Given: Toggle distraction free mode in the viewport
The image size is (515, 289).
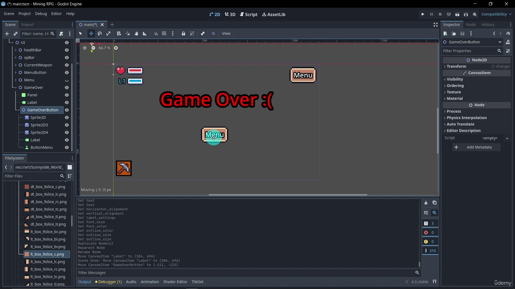Looking at the screenshot, I should tap(435, 24).
